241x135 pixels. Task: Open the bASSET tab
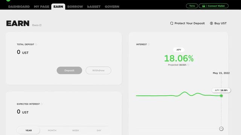click(x=94, y=7)
